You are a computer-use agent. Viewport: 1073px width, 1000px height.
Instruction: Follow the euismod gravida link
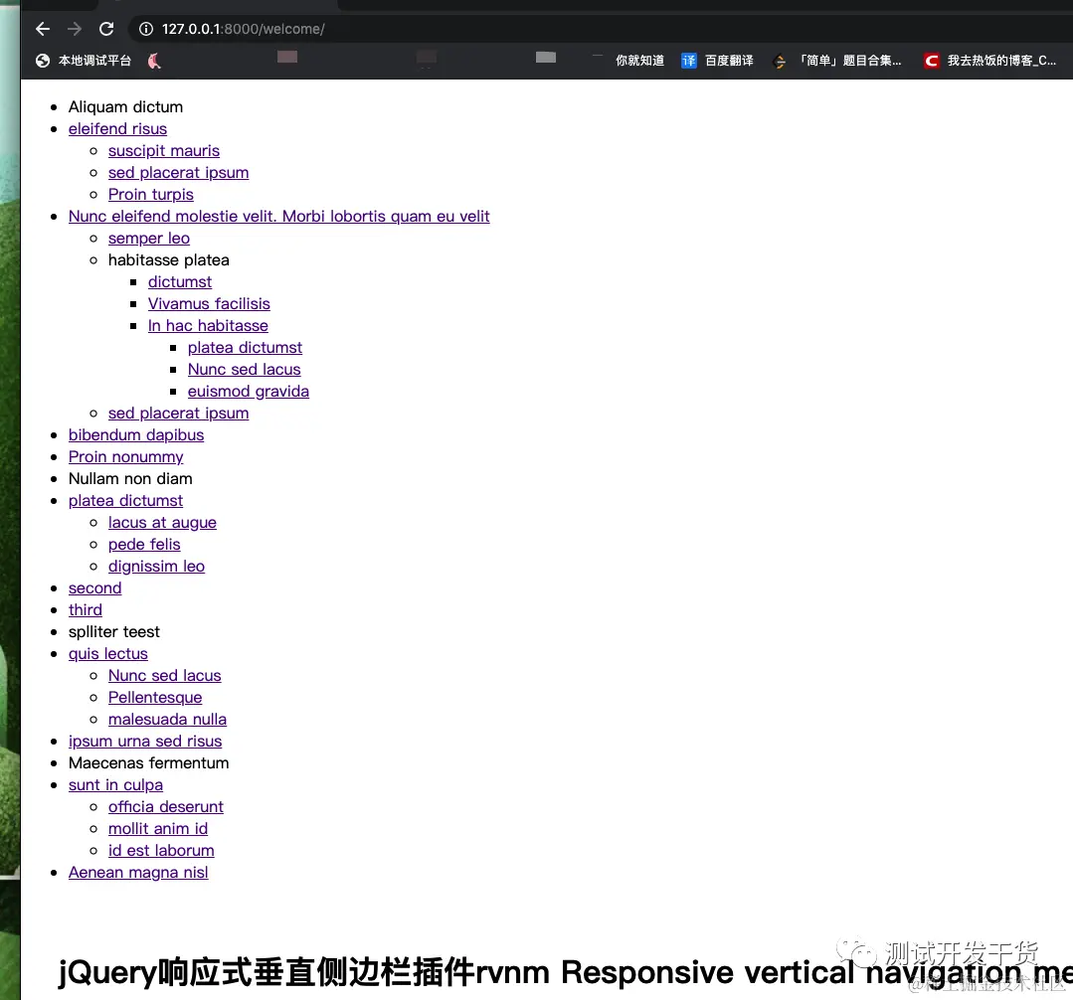[x=248, y=391]
